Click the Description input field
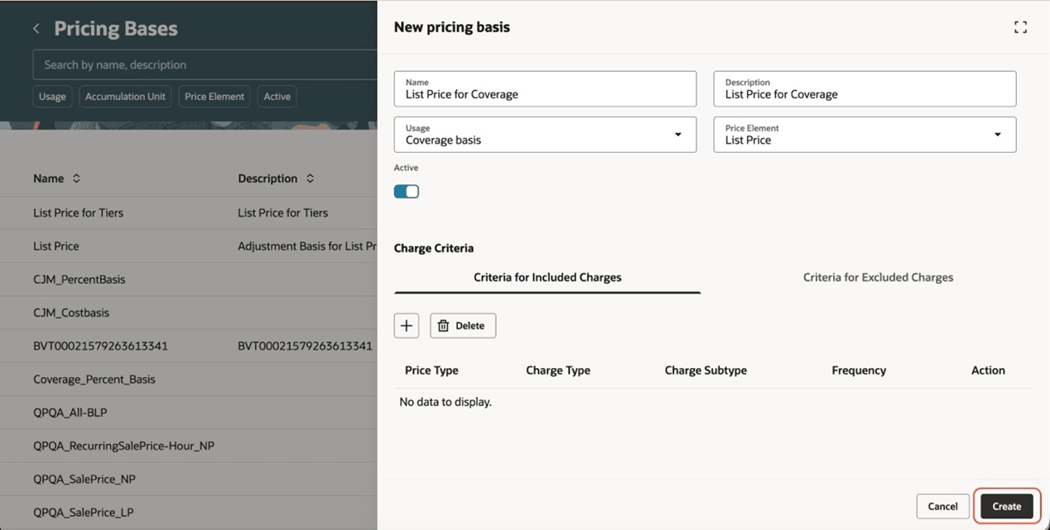Screen dimensions: 1050x530 (865, 88)
